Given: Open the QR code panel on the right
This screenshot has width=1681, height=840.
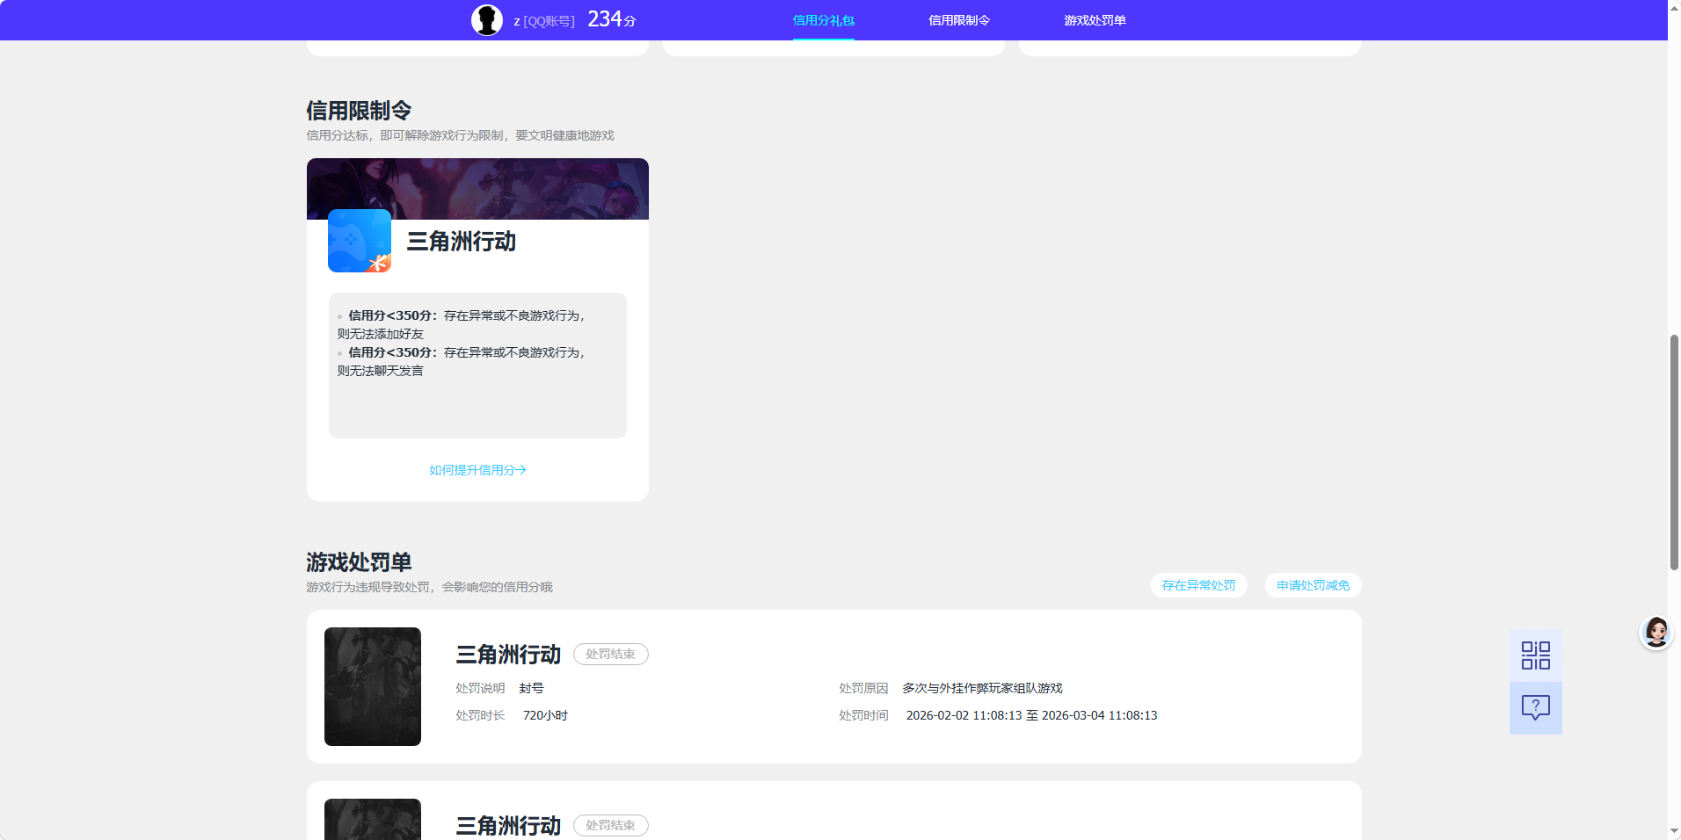Looking at the screenshot, I should pyautogui.click(x=1535, y=655).
